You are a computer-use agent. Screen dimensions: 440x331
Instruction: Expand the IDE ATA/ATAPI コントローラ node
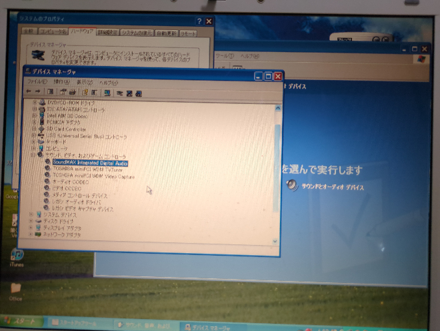point(35,109)
